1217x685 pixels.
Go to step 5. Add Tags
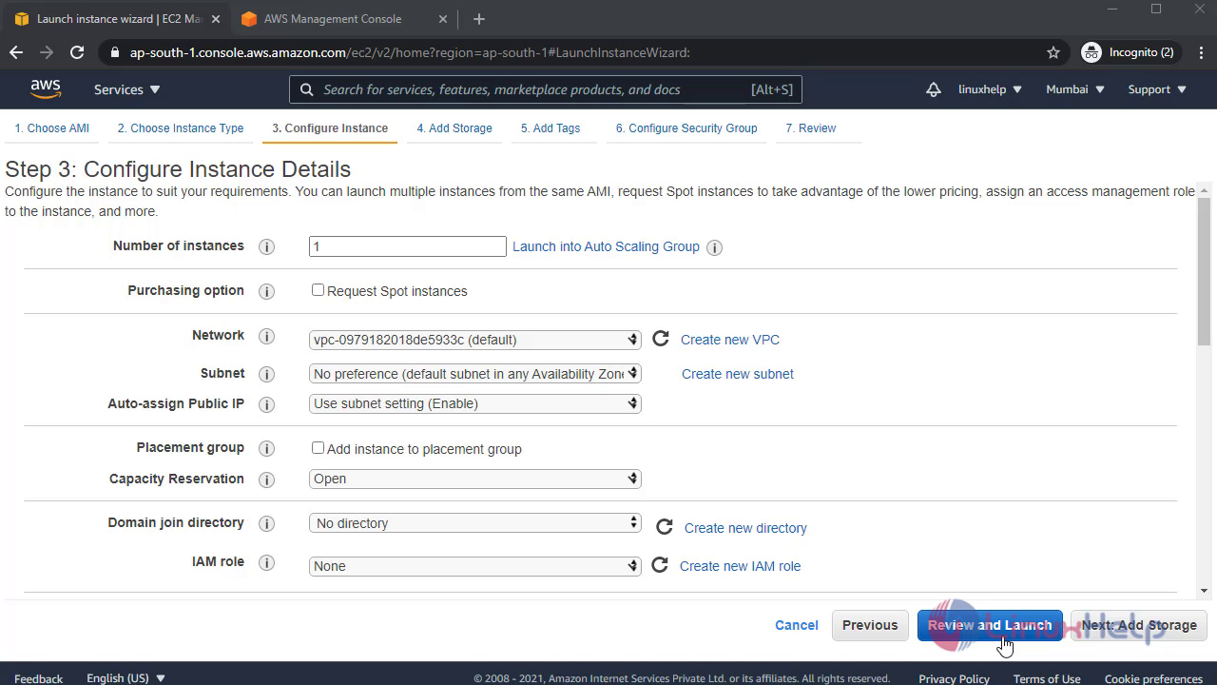[x=551, y=128]
